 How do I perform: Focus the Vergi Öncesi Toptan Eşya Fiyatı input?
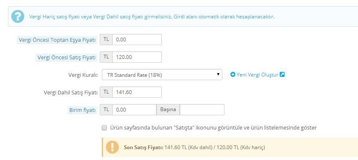137,40
